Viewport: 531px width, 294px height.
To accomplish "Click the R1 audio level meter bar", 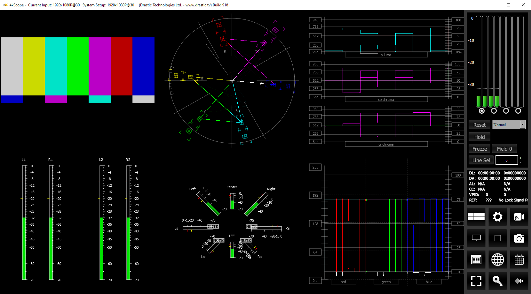I will [x=51, y=222].
